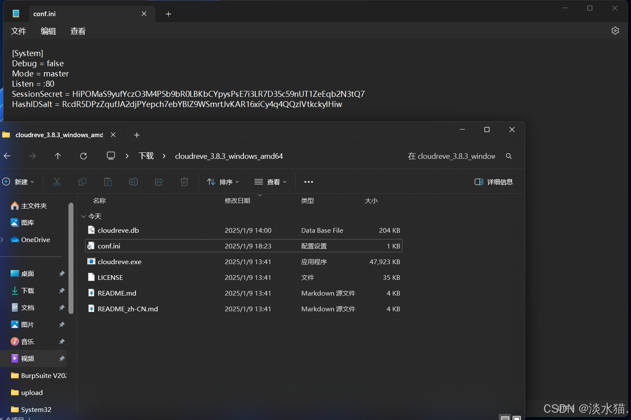Open System32 folder in sidebar
Screen dimensions: 631x420
[31, 409]
